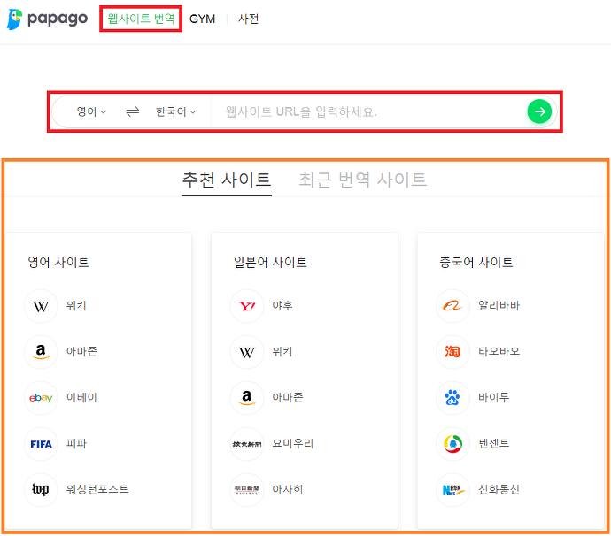
Task: Click the green arrow translate button
Action: (539, 111)
